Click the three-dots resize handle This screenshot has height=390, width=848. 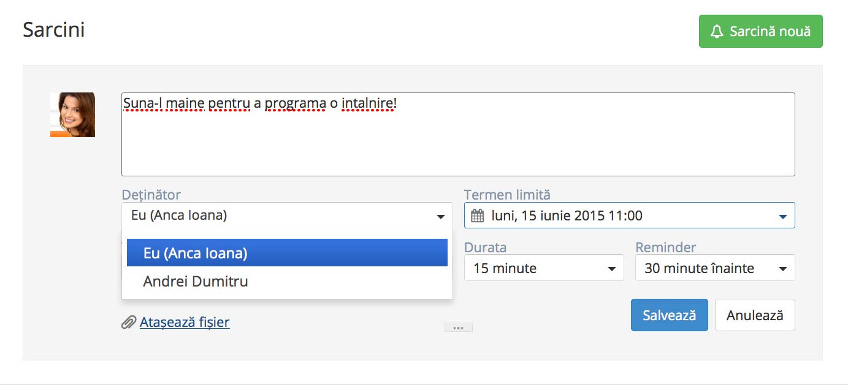(458, 328)
